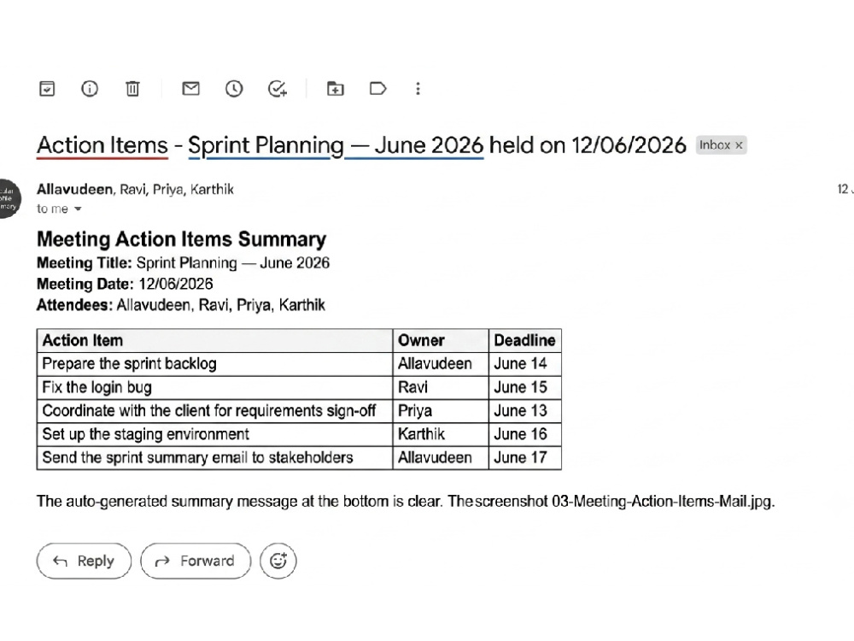
Task: Click the Reply button
Action: [84, 561]
